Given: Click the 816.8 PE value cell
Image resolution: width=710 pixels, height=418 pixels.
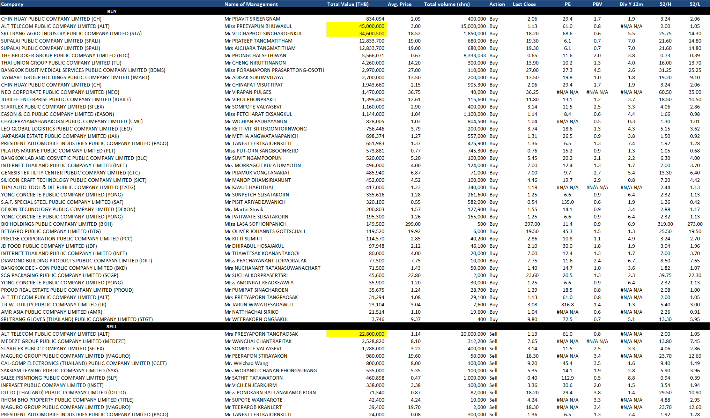Looking at the screenshot, I should (567, 305).
